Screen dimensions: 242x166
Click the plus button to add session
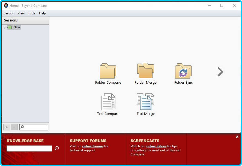(x=7, y=127)
